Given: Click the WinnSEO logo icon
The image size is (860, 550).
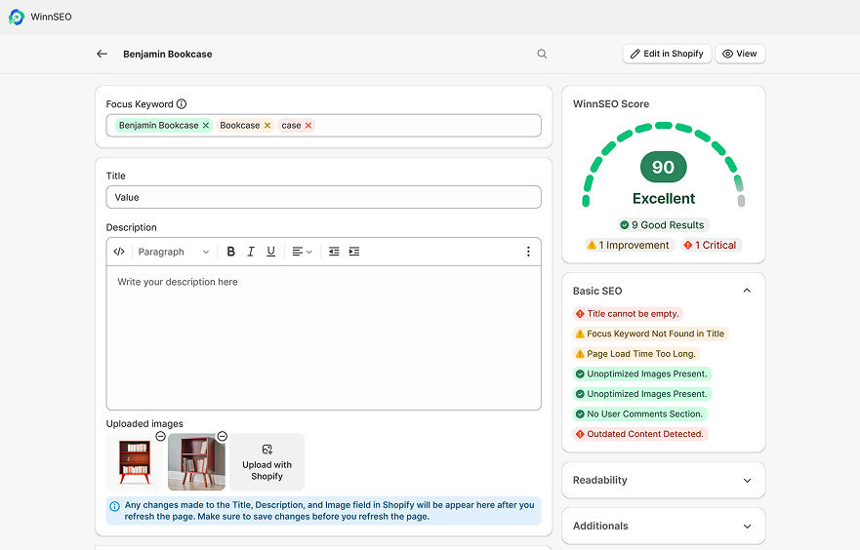Looking at the screenshot, I should point(17,17).
